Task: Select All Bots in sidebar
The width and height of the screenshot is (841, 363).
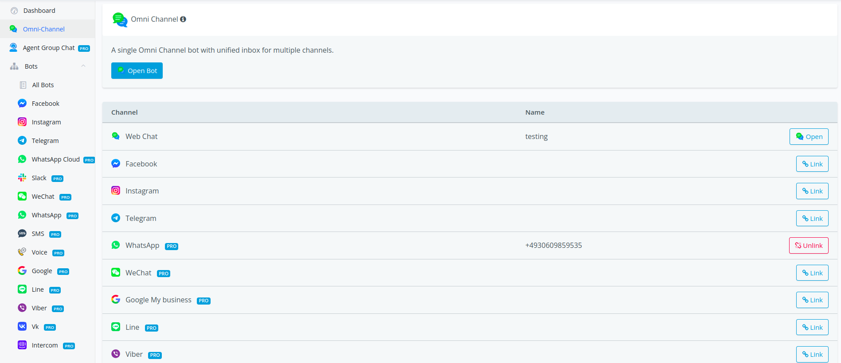Action: (43, 85)
